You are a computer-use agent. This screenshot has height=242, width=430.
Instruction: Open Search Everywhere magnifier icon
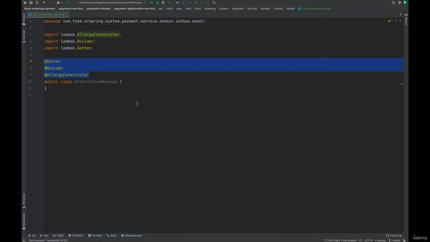click(x=394, y=3)
